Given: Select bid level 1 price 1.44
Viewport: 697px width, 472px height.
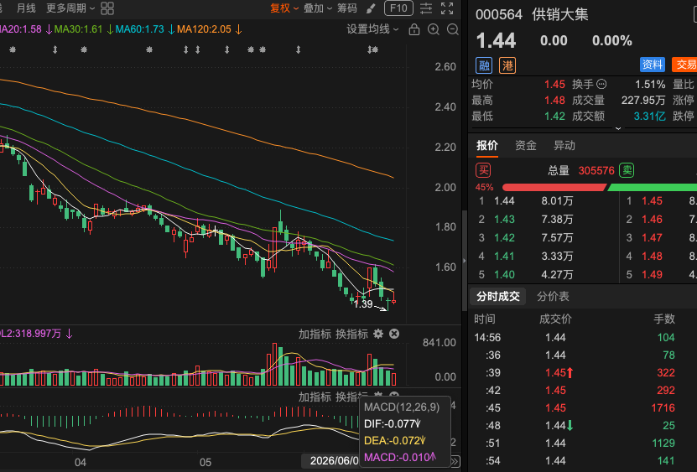Looking at the screenshot, I should pos(504,201).
